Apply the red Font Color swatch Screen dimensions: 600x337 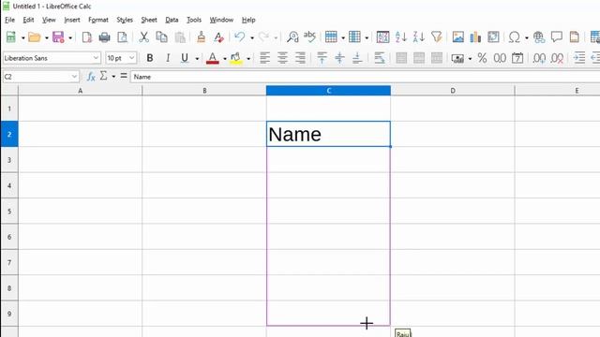213,58
